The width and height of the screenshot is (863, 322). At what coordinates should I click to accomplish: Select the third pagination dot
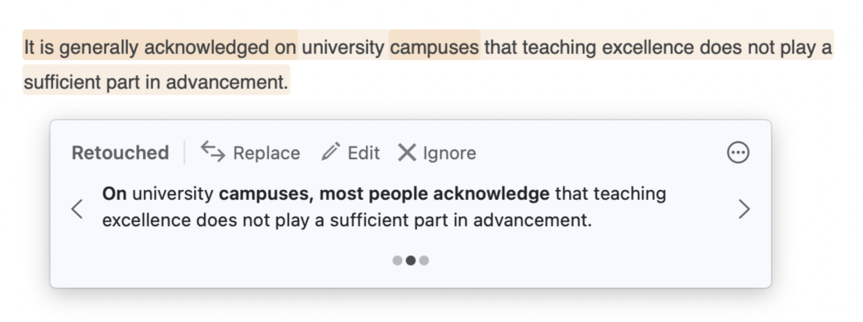424,261
